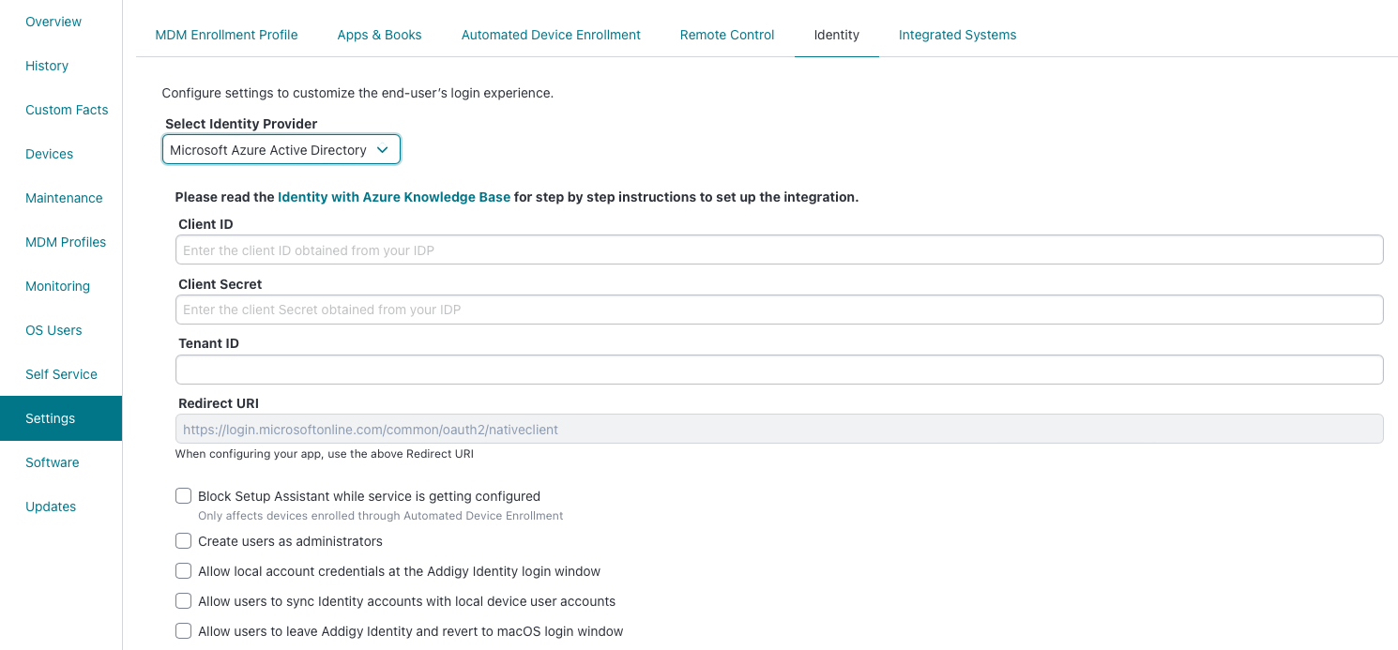
Task: Open Software in the sidebar
Action: point(53,462)
